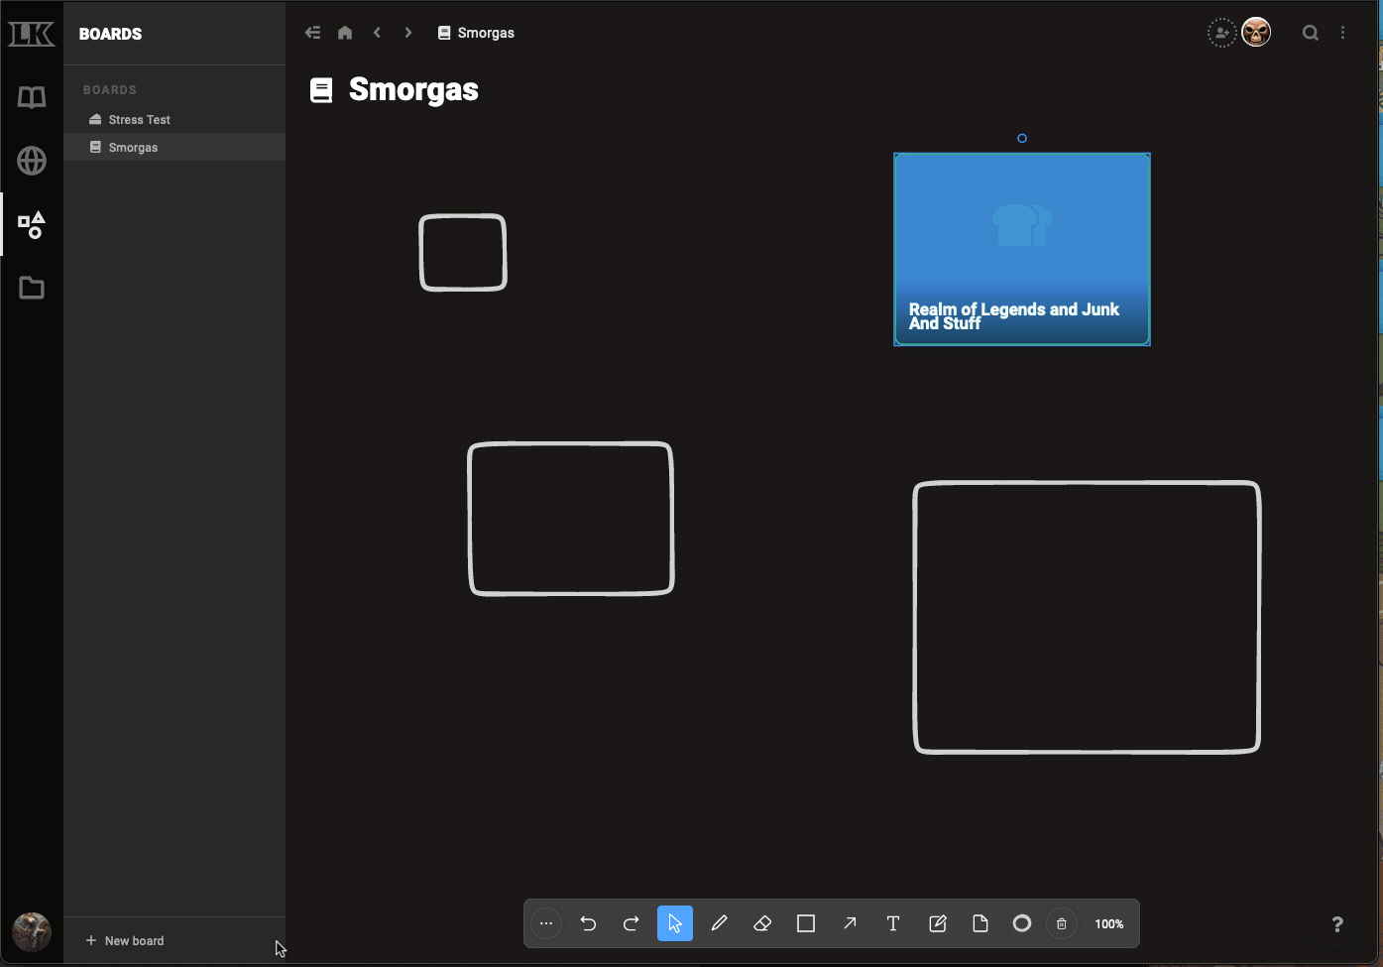Select the Text tool
The height and width of the screenshot is (967, 1383).
tap(893, 923)
